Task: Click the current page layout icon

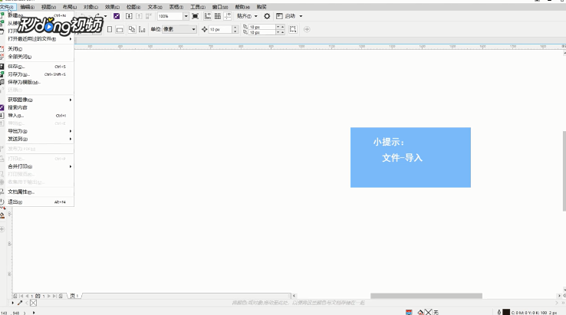Action: tap(142, 29)
